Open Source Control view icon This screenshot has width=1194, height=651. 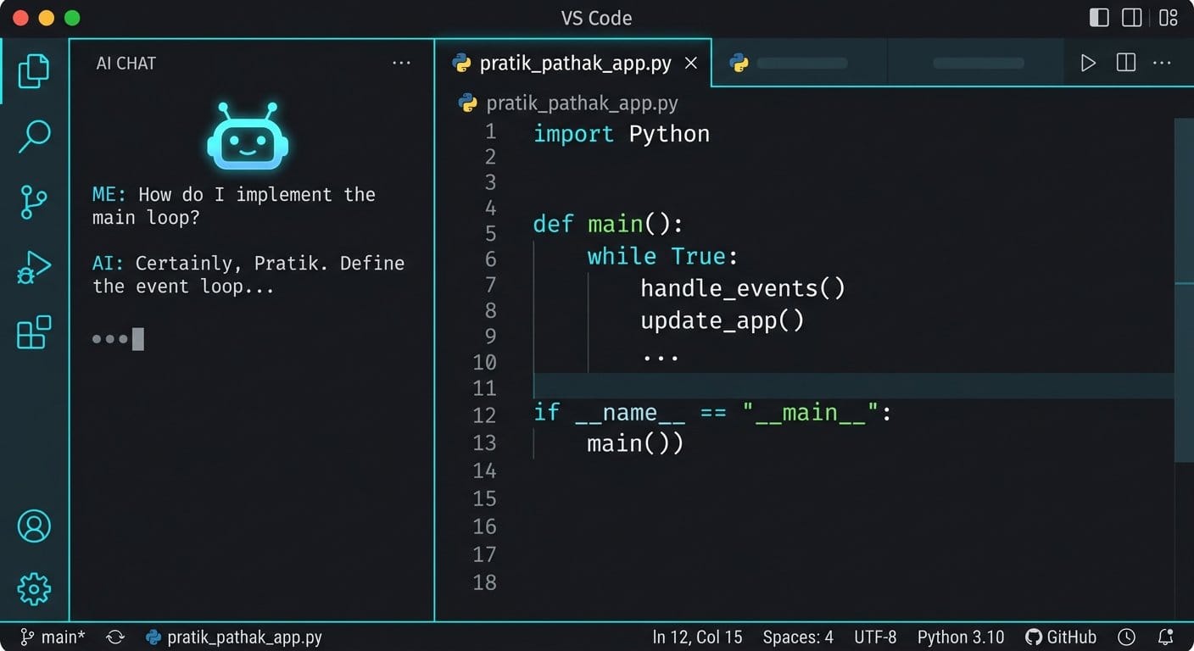click(x=34, y=202)
